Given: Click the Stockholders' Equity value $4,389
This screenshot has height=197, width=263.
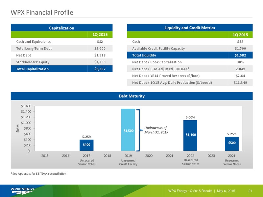Looking at the screenshot, I should coord(100,62).
